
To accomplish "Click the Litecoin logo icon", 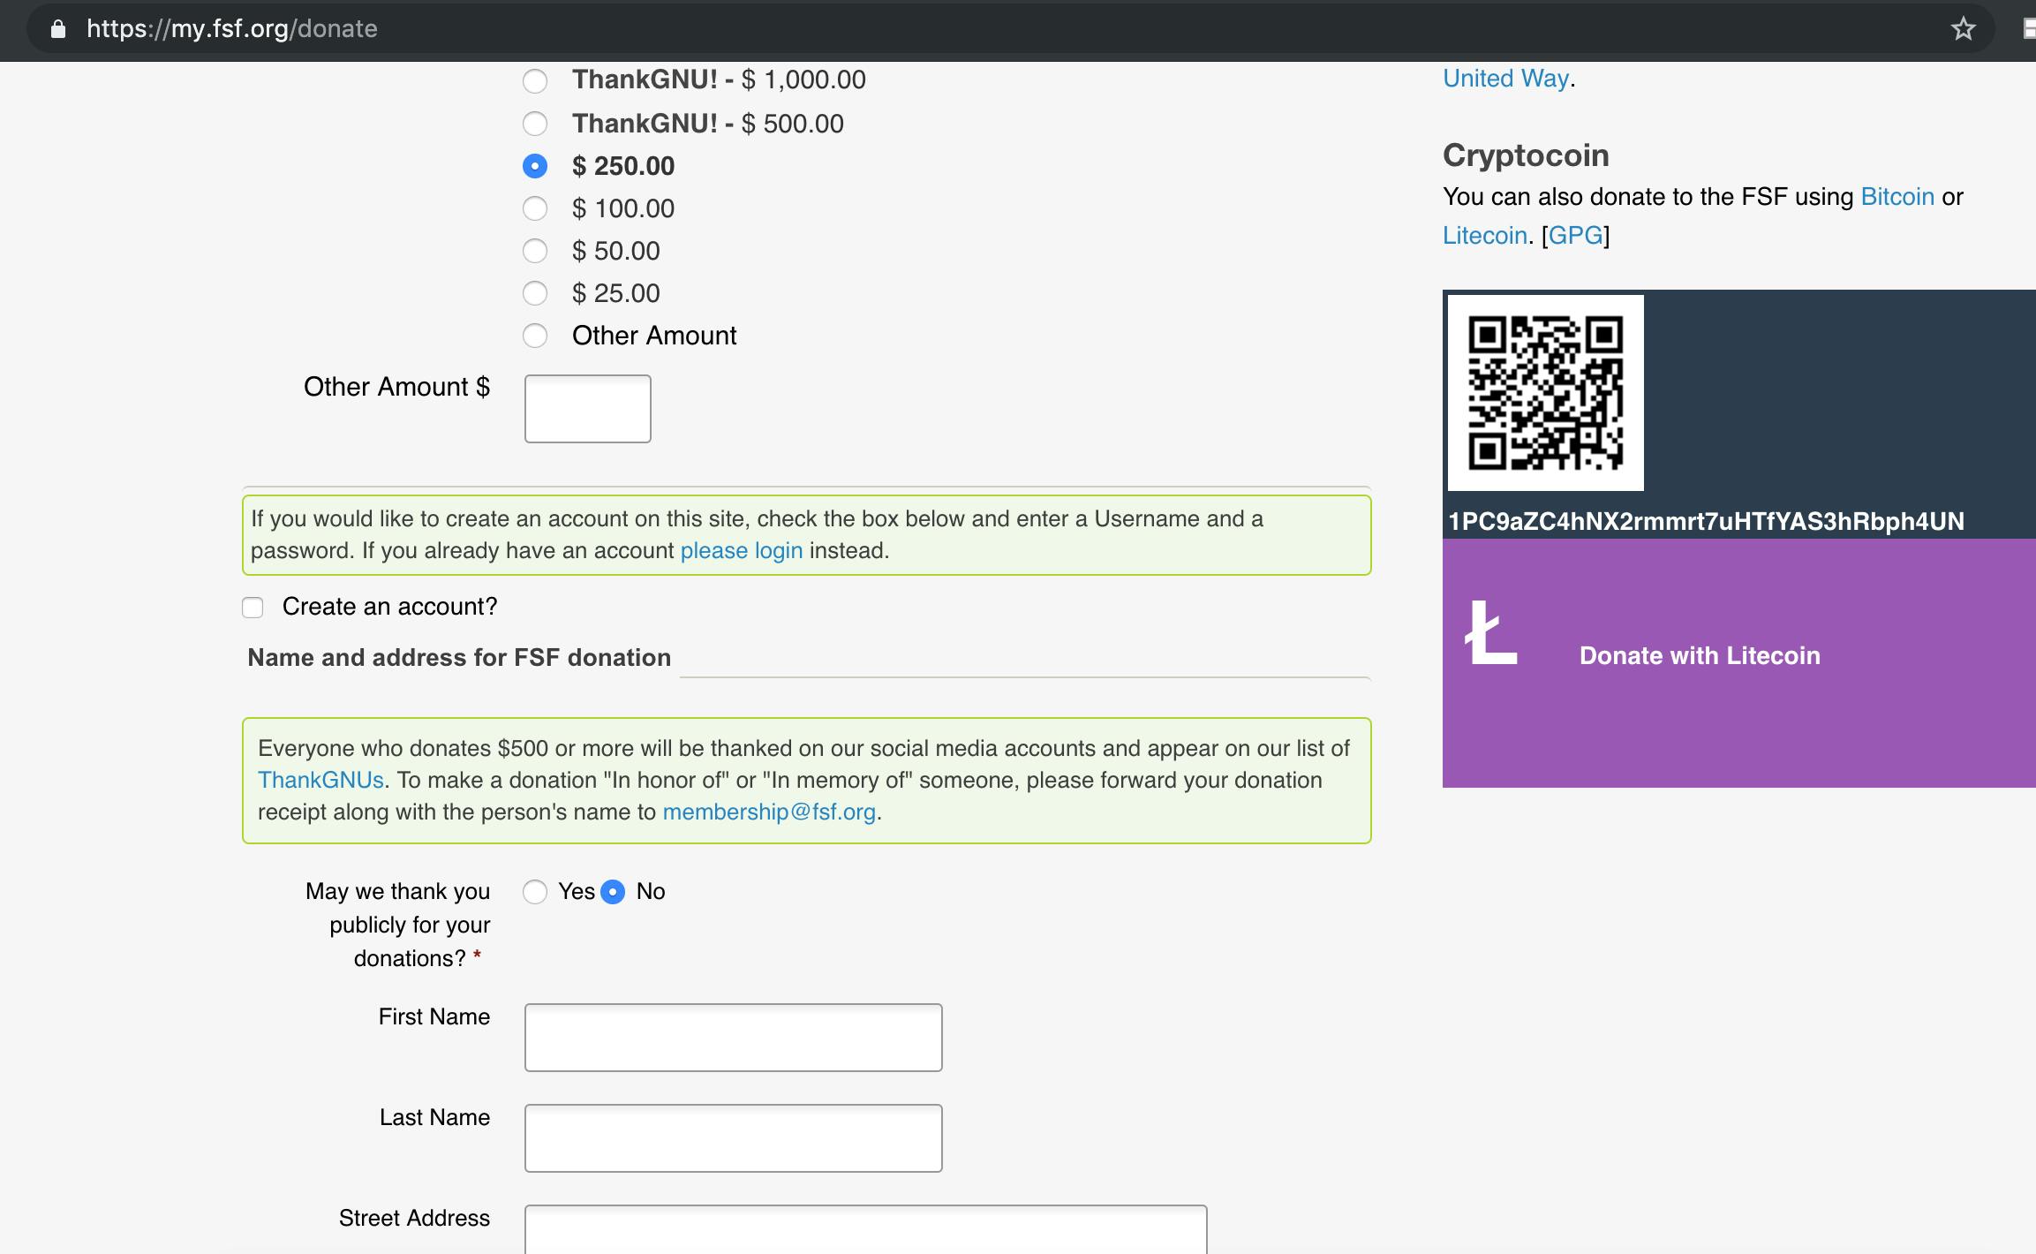I will [x=1490, y=632].
